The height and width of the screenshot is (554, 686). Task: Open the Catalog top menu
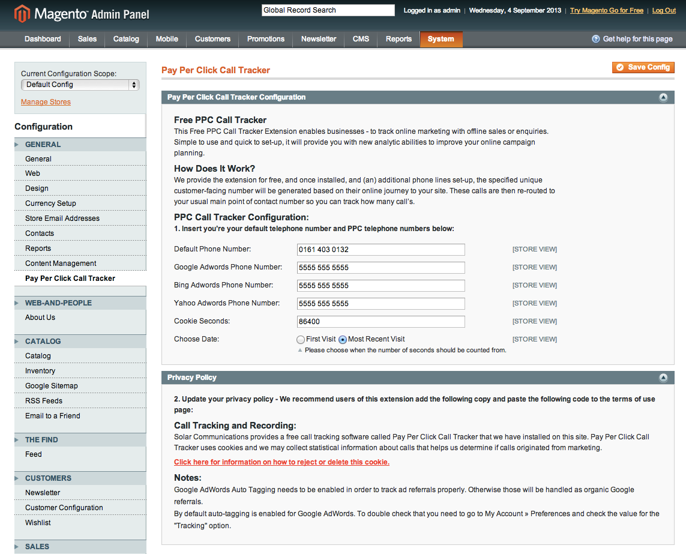tap(126, 39)
